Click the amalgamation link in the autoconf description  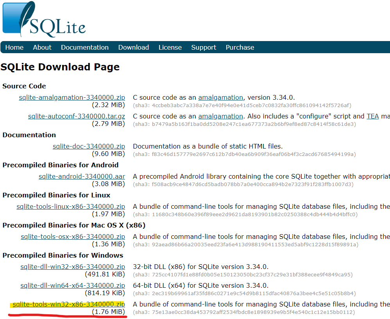coord(220,116)
